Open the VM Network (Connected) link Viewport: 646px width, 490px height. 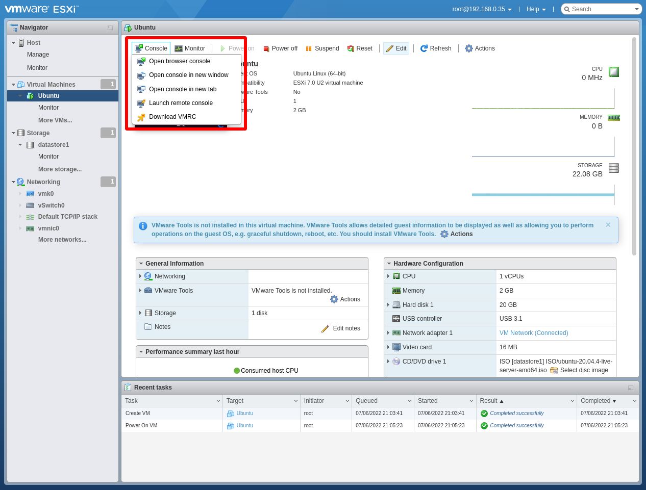533,333
